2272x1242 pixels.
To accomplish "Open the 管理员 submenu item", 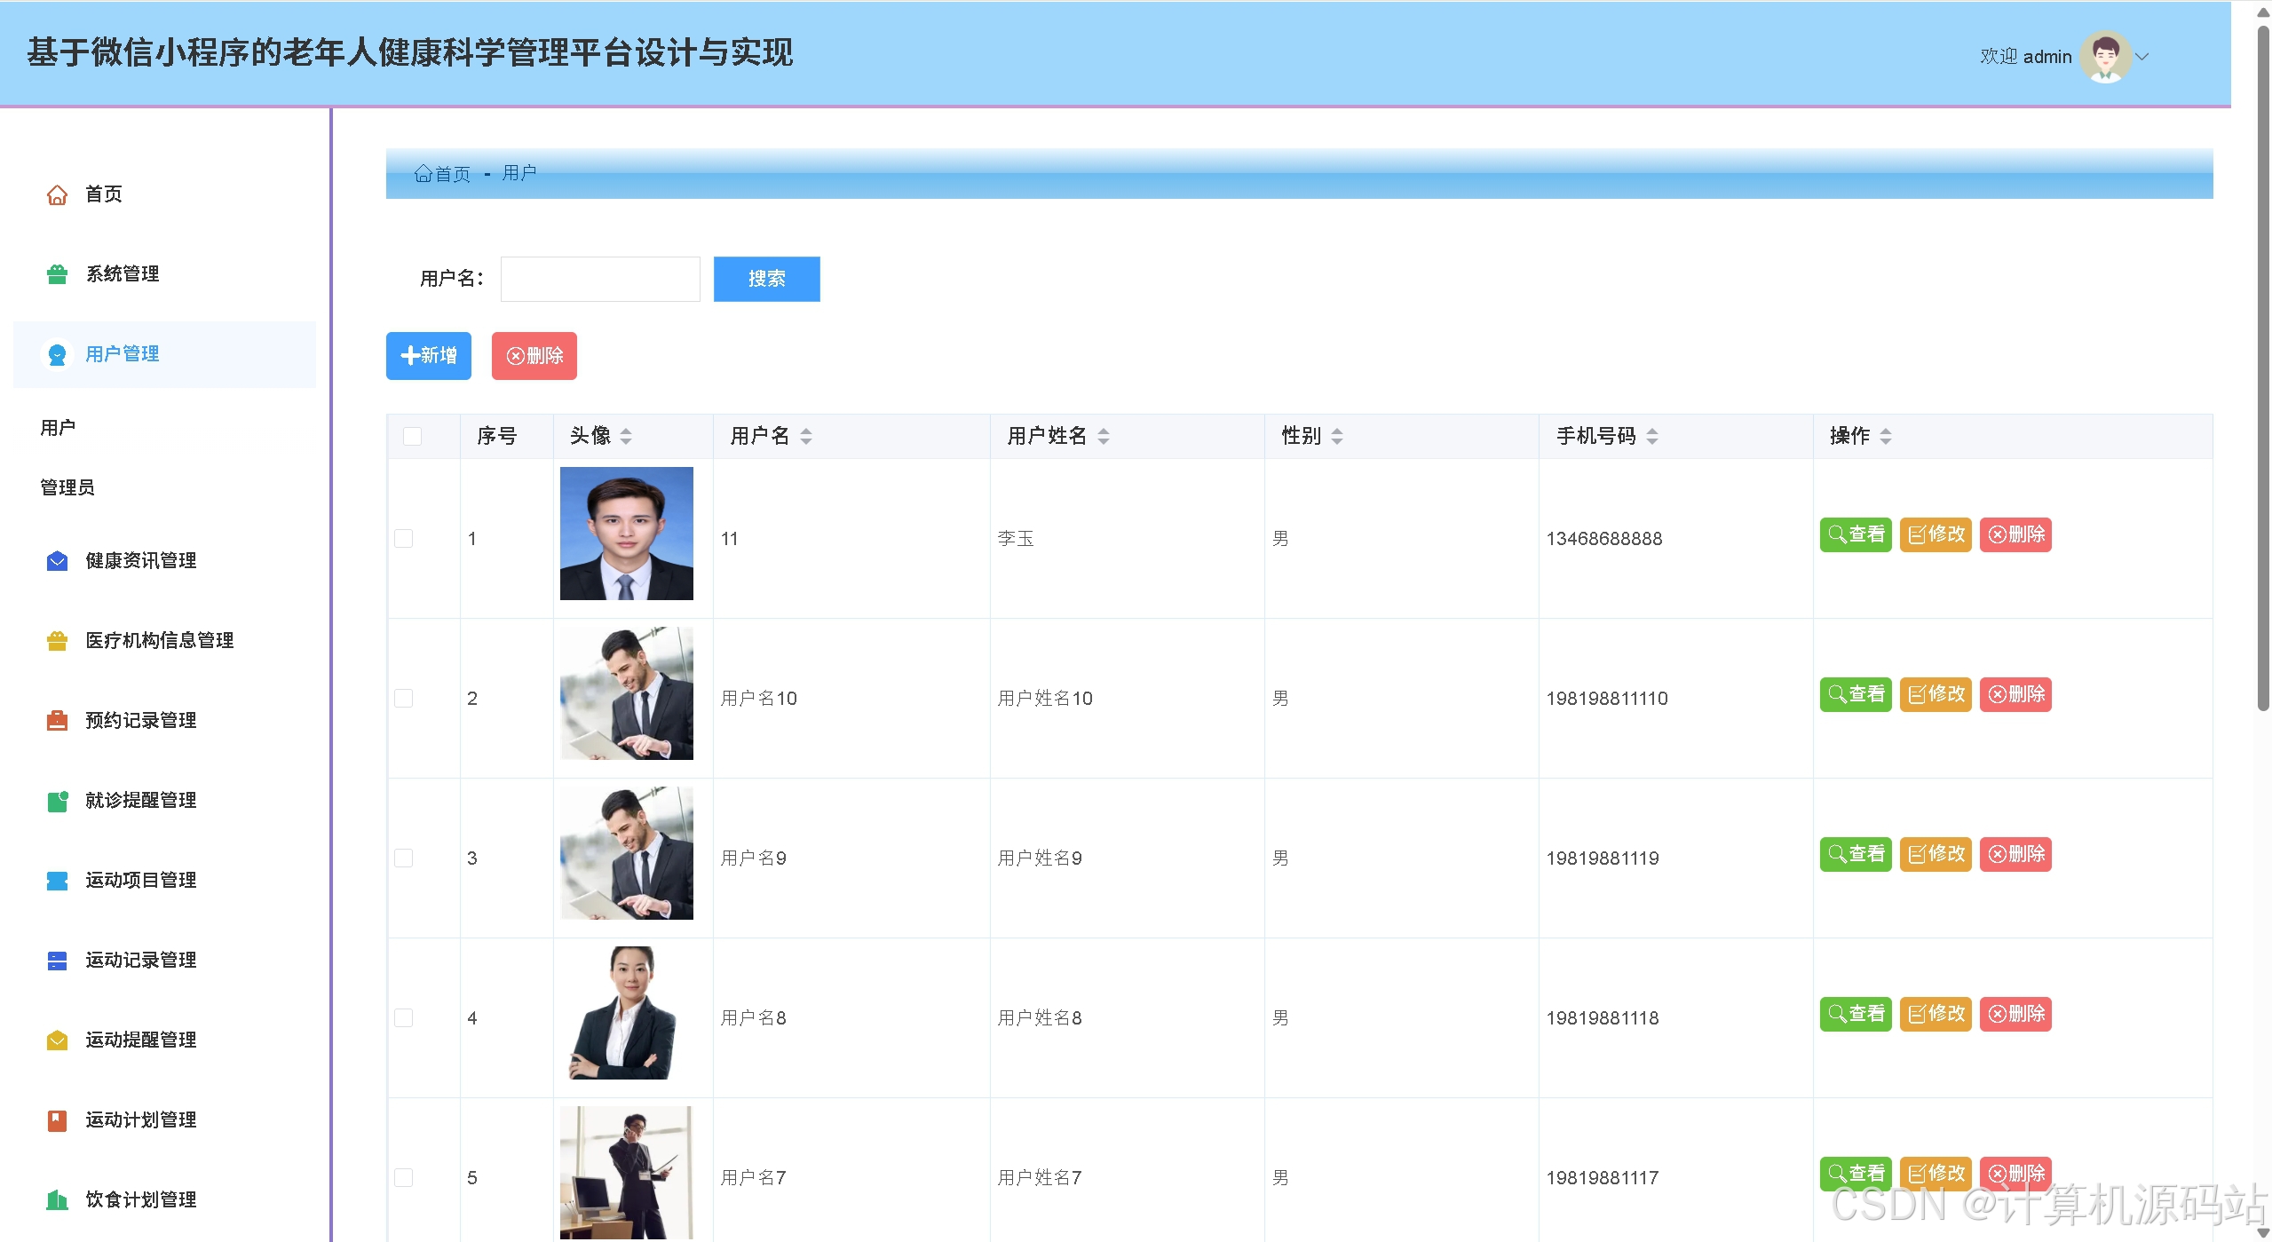I will pos(67,487).
